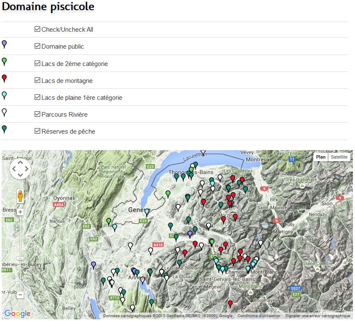Uncheck Lacs de plaine 1ère catégorie checkbox
The image size is (355, 321).
coord(37,97)
